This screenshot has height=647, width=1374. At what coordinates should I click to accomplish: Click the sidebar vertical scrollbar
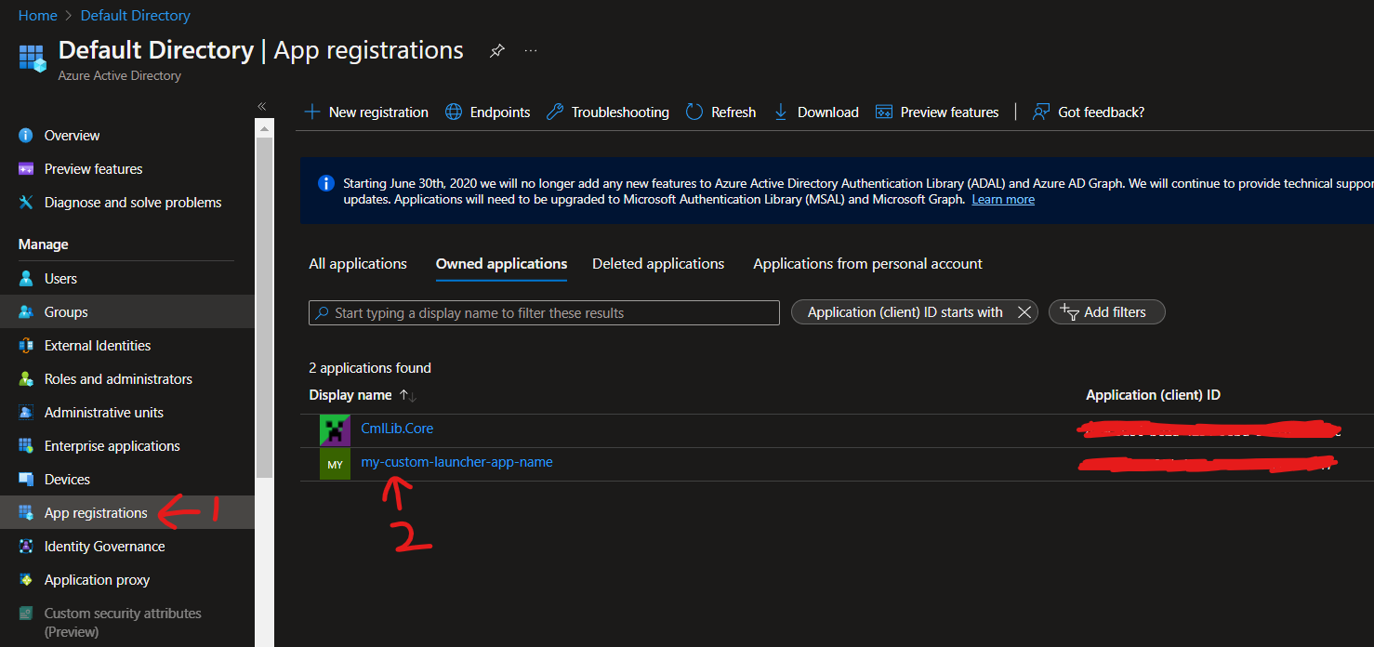point(264,307)
